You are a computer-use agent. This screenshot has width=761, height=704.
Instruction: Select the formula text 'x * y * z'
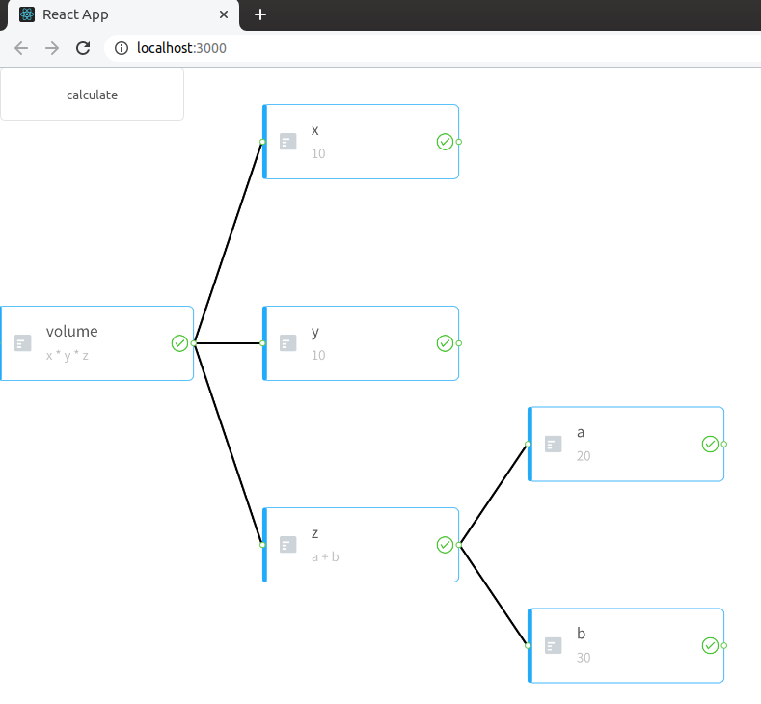pos(67,356)
